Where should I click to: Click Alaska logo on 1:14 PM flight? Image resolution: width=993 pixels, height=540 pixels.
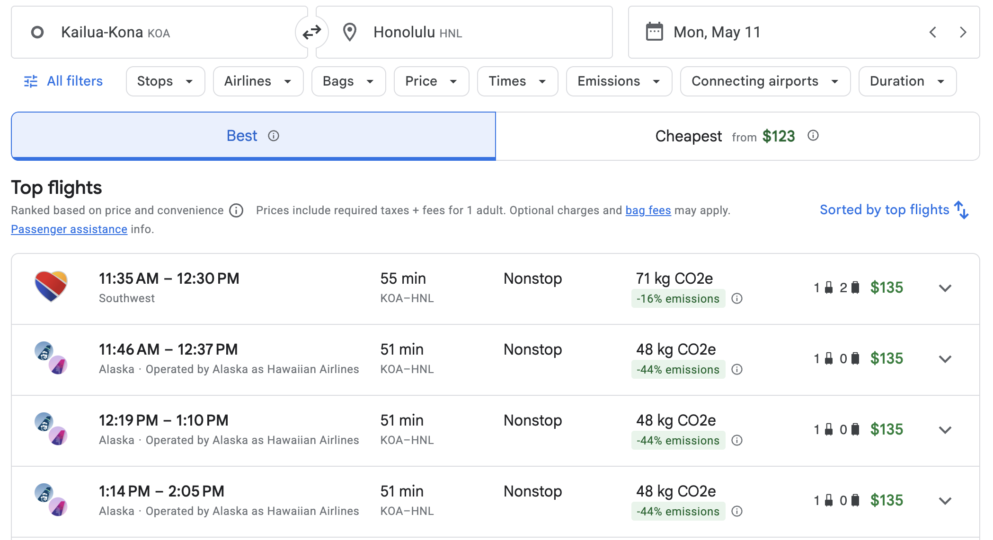click(x=44, y=492)
